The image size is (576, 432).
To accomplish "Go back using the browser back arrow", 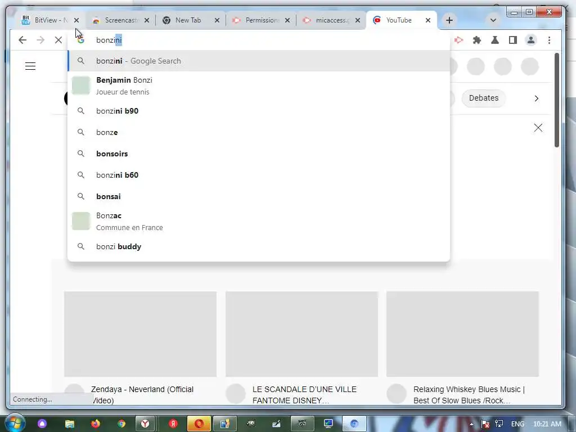I will click(22, 40).
